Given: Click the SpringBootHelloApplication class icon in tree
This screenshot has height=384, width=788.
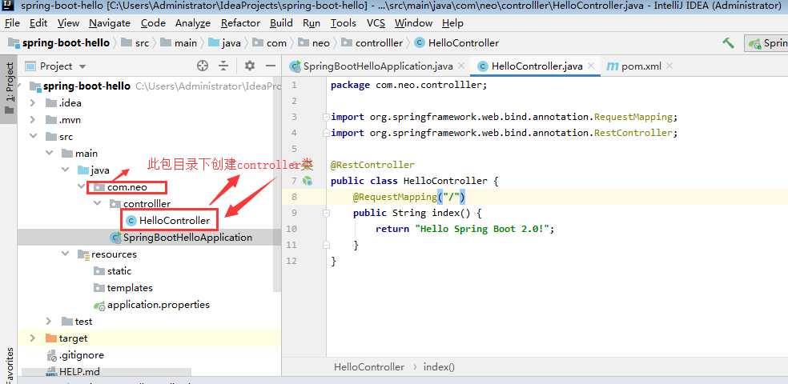Looking at the screenshot, I should tap(115, 238).
